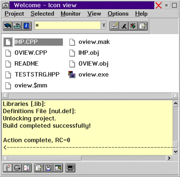Click monitor pane scroll-left arrow
180x177 pixels.
click(x=5, y=158)
